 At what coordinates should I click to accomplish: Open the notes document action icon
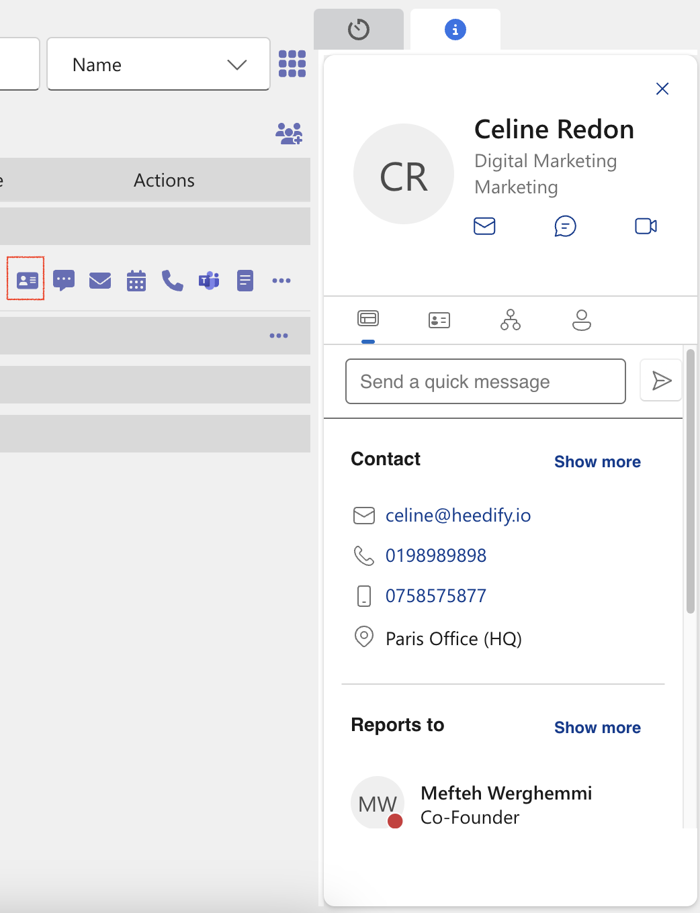(x=245, y=281)
